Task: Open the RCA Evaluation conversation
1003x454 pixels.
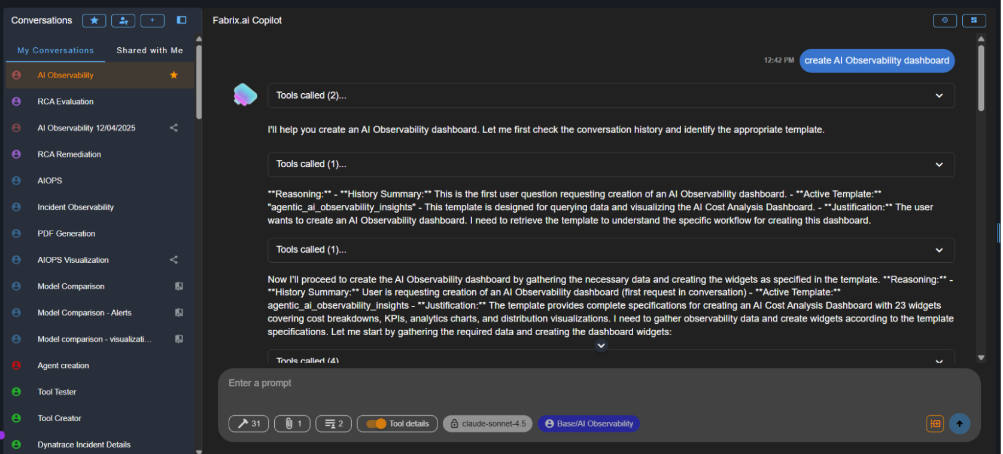Action: coord(66,102)
